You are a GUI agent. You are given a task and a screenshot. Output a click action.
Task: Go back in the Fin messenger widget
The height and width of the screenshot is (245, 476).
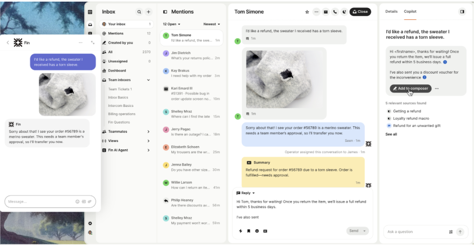coord(8,43)
